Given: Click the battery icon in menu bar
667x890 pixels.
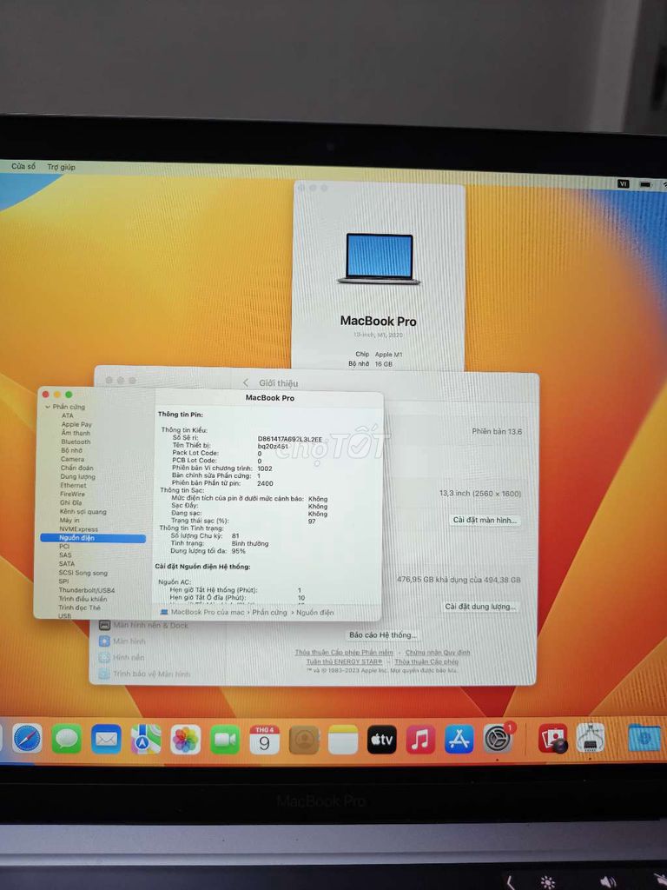Looking at the screenshot, I should click(x=645, y=184).
